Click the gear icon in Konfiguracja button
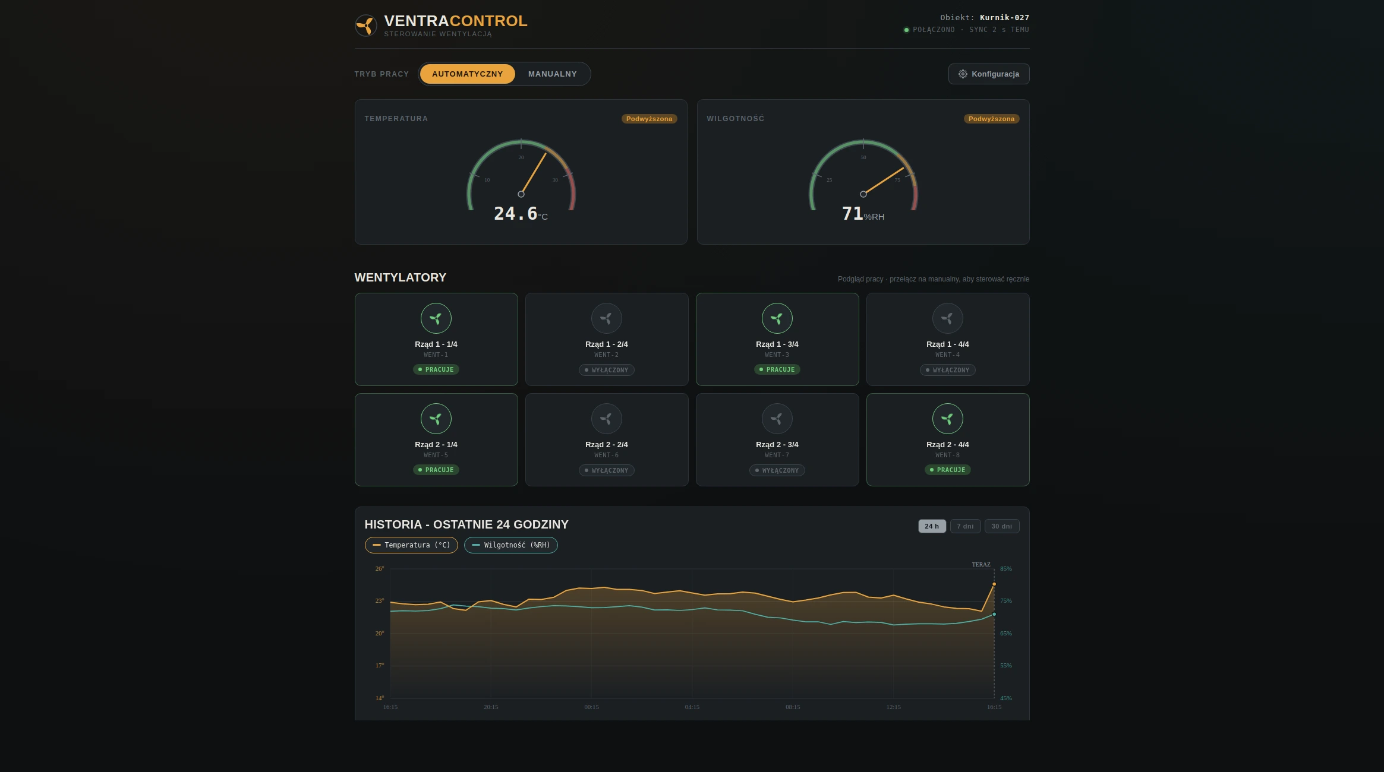This screenshot has width=1384, height=772. (x=963, y=74)
